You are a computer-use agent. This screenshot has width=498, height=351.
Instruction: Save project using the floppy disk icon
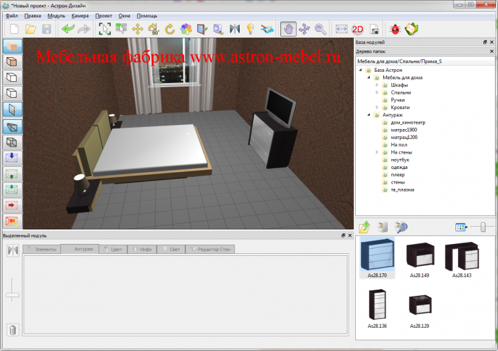(x=46, y=29)
